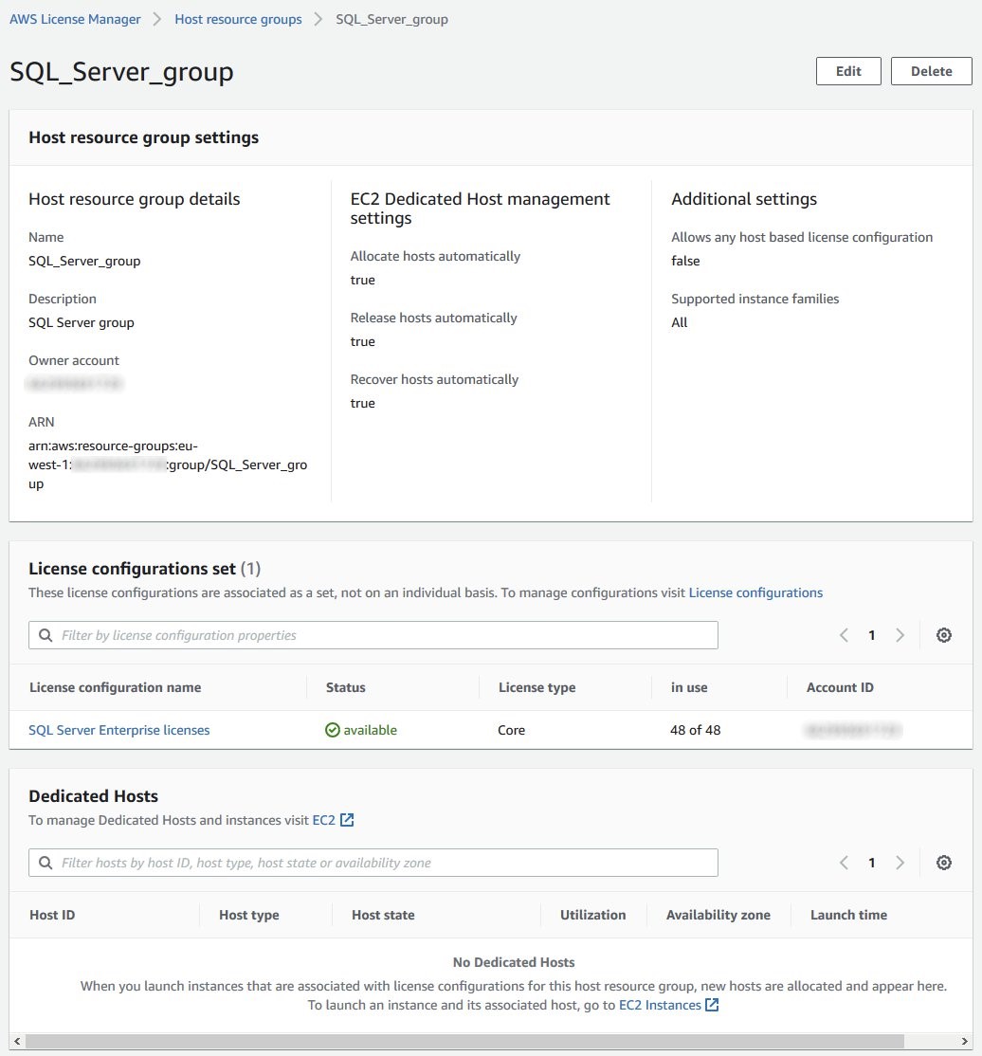Click the 'All' supported instance families value
982x1056 pixels.
point(680,322)
